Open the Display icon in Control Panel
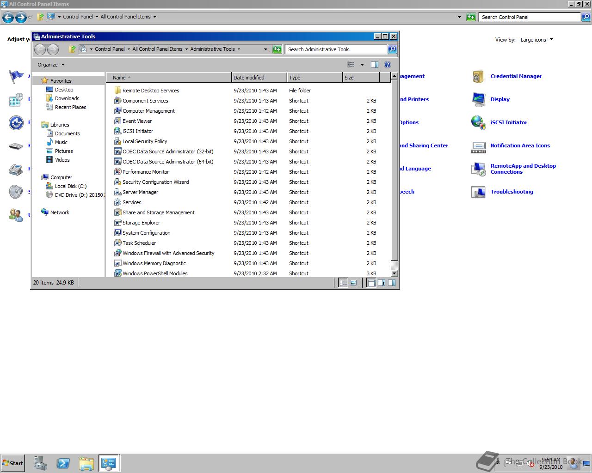This screenshot has width=592, height=473. tap(478, 99)
